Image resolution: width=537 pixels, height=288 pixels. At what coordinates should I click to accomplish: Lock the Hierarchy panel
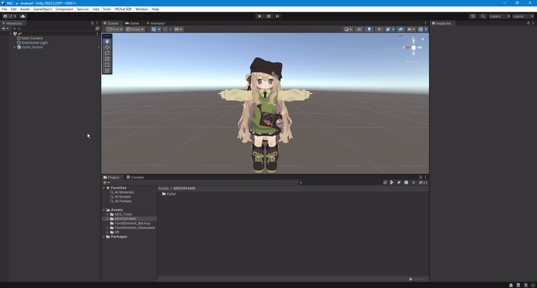coord(92,23)
